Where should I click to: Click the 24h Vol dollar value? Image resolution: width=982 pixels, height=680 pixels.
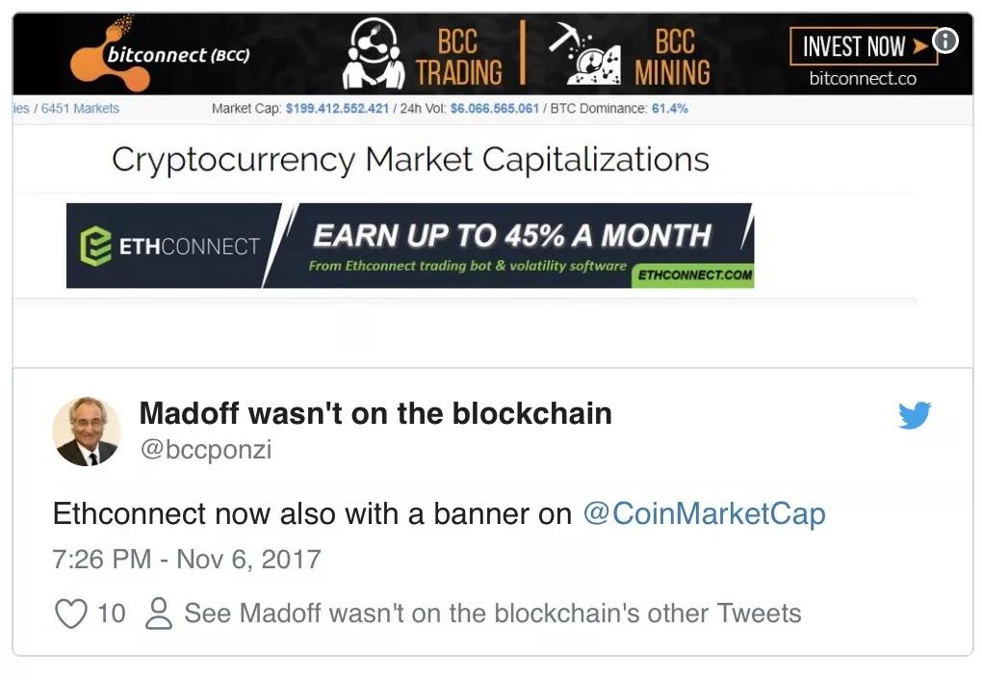(x=494, y=109)
